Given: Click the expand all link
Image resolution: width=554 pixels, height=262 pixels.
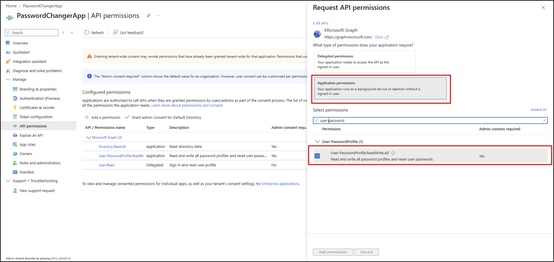Looking at the screenshot, I should 538,110.
